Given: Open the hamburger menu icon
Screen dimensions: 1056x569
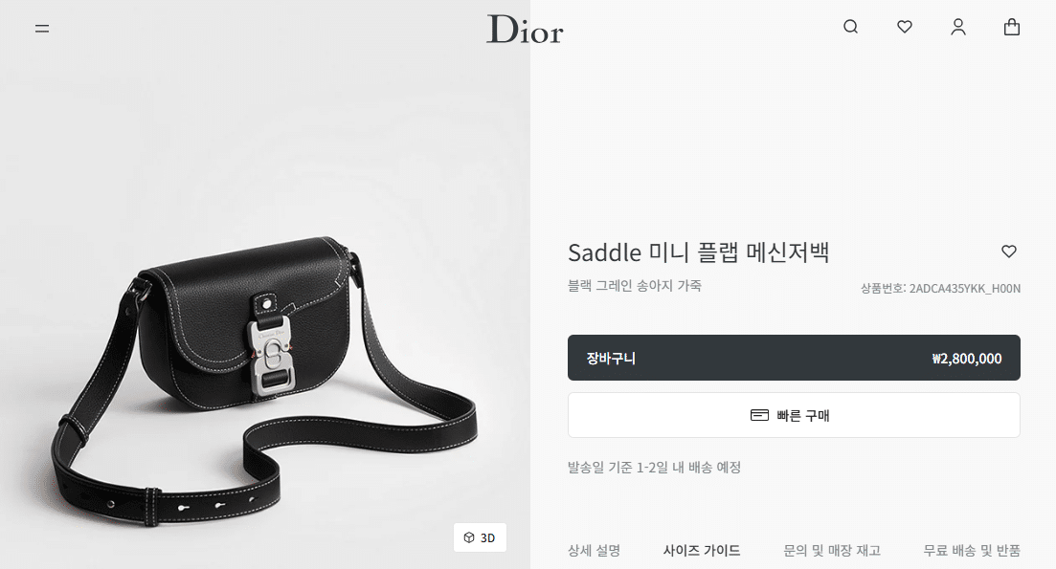Looking at the screenshot, I should tap(42, 29).
